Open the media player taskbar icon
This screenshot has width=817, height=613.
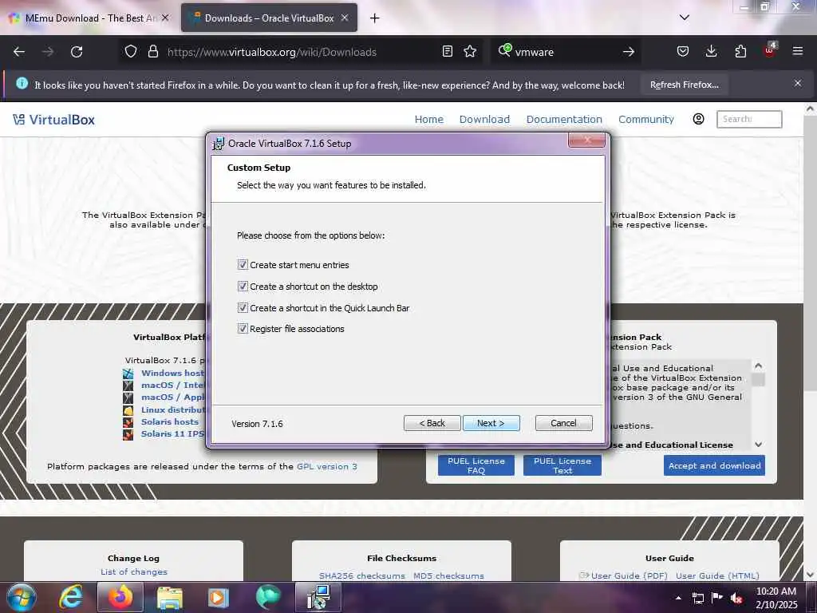(219, 597)
